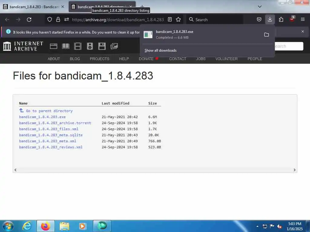Bookmark this page with the star
The image size is (310, 232).
click(x=178, y=19)
